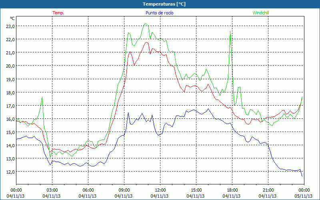Click the 21,0 y-axis value
Image resolution: width=320 pixels, height=200 pixels.
(x=10, y=53)
